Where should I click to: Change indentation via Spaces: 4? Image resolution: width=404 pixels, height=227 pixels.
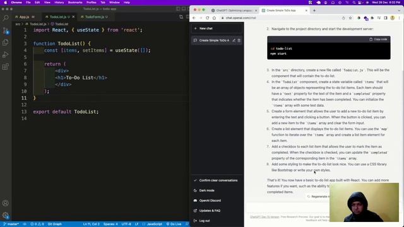tap(110, 224)
